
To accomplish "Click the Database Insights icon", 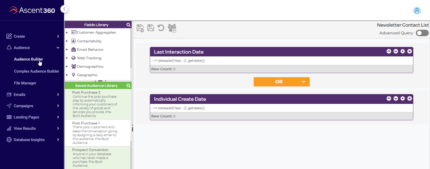I will coord(9,140).
